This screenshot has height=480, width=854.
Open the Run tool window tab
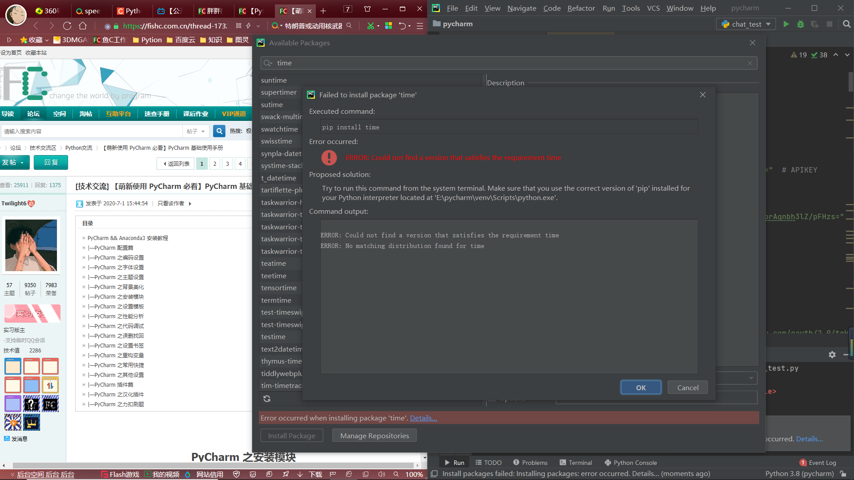(x=454, y=463)
